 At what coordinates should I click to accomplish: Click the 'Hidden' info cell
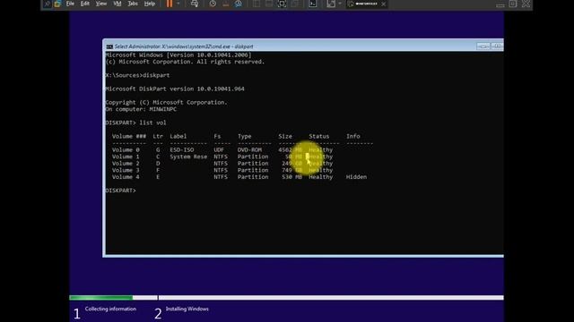pos(357,177)
